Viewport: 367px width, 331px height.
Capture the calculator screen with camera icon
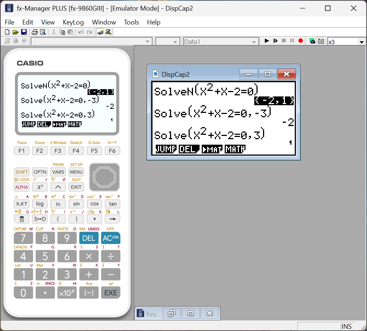pos(312,41)
